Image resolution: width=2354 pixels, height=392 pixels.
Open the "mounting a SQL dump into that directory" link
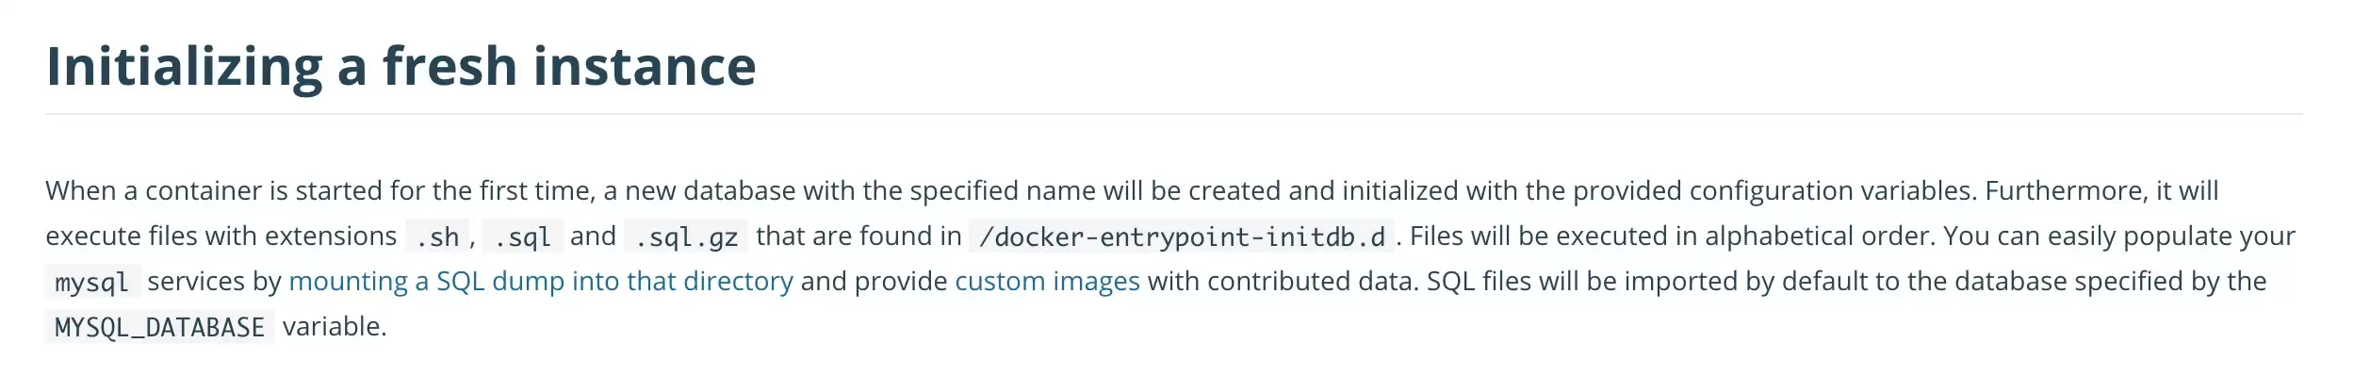point(541,281)
